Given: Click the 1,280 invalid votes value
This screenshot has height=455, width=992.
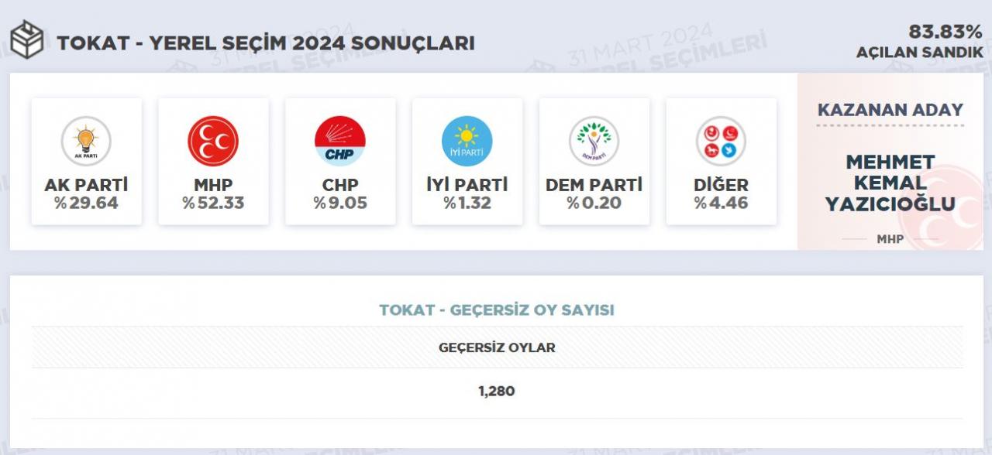Looking at the screenshot, I should [497, 391].
